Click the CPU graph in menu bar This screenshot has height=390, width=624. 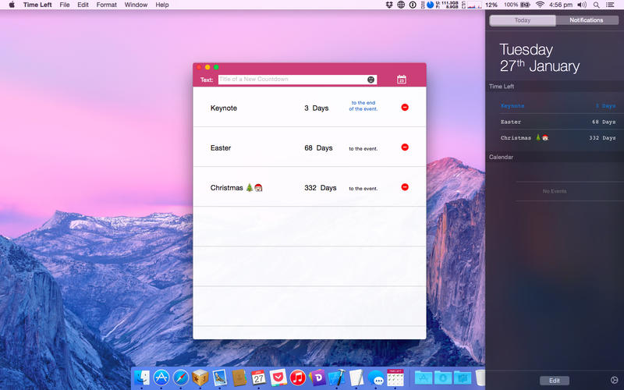tap(474, 5)
